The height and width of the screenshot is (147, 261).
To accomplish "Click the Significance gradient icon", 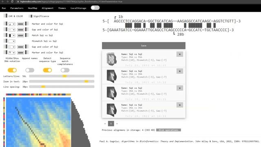I will tap(30, 16).
